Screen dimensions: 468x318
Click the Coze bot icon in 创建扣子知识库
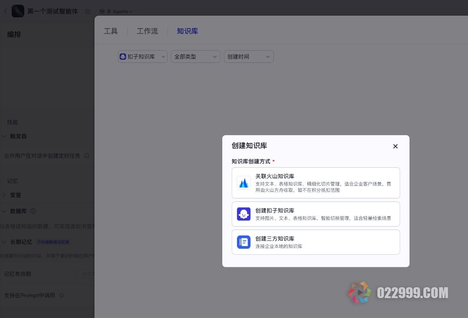tap(244, 214)
